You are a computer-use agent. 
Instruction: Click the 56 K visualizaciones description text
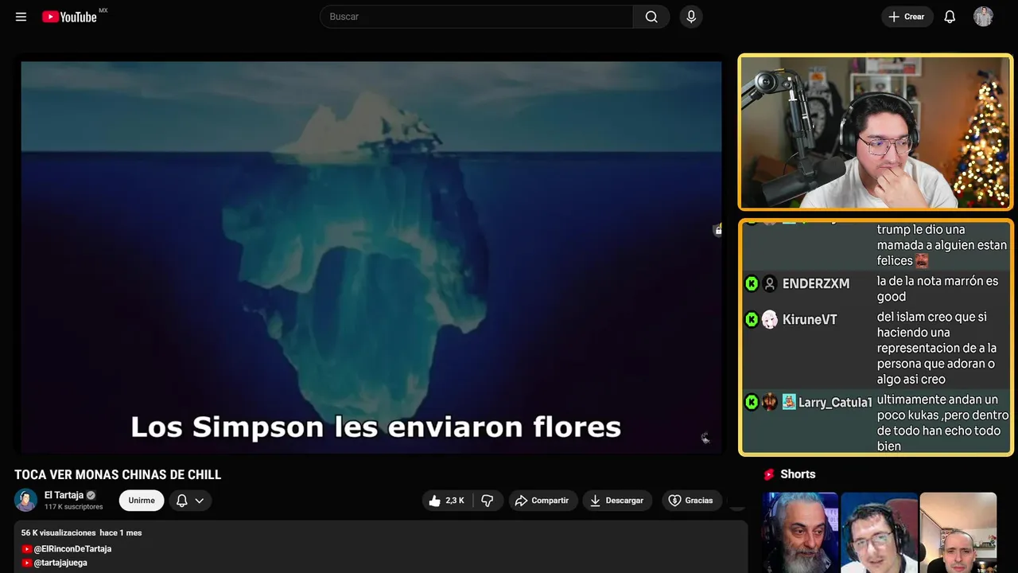[x=59, y=532]
